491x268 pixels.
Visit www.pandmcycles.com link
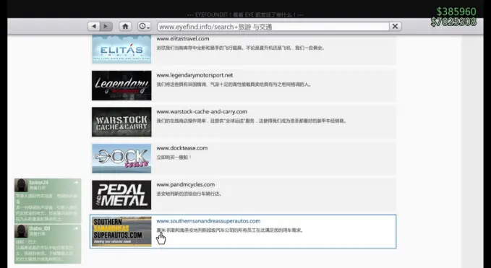(186, 185)
